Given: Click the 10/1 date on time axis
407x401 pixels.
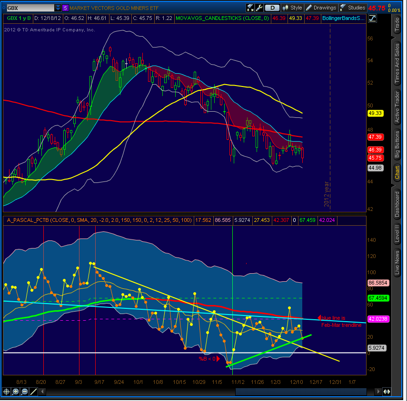Looking at the screenshot, I should click(138, 382).
